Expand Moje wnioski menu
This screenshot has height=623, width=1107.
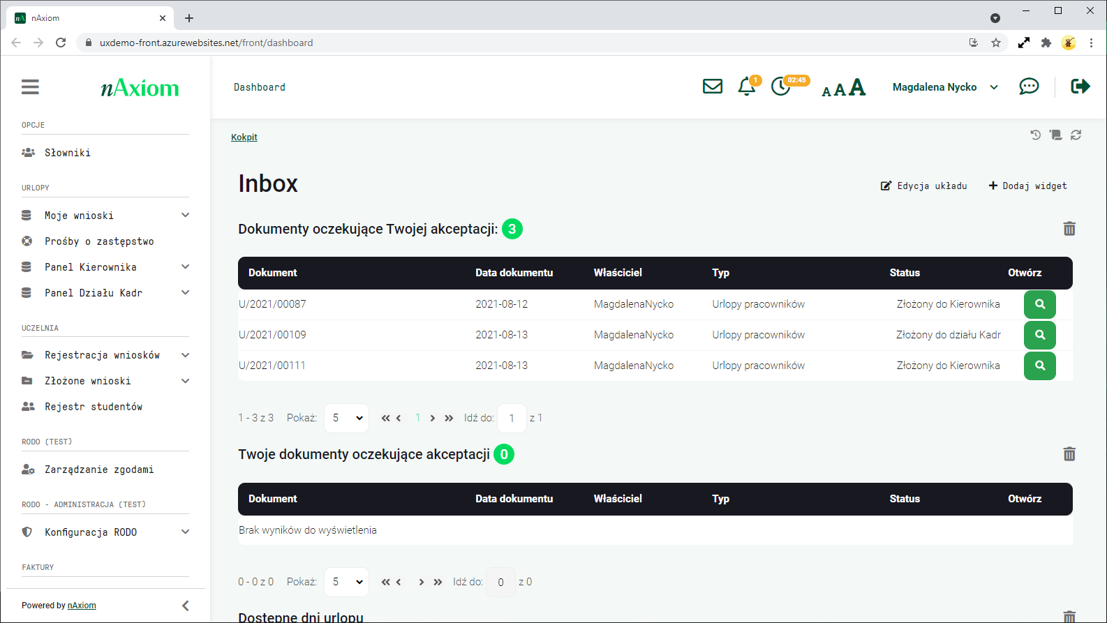[186, 215]
